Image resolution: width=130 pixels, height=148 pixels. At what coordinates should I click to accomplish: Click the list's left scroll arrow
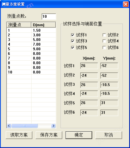(x=9, y=126)
